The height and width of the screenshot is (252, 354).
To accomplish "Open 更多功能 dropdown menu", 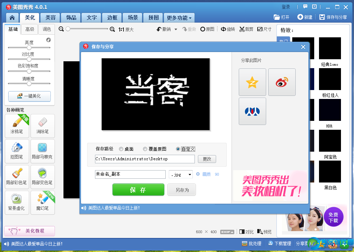I will (x=179, y=18).
